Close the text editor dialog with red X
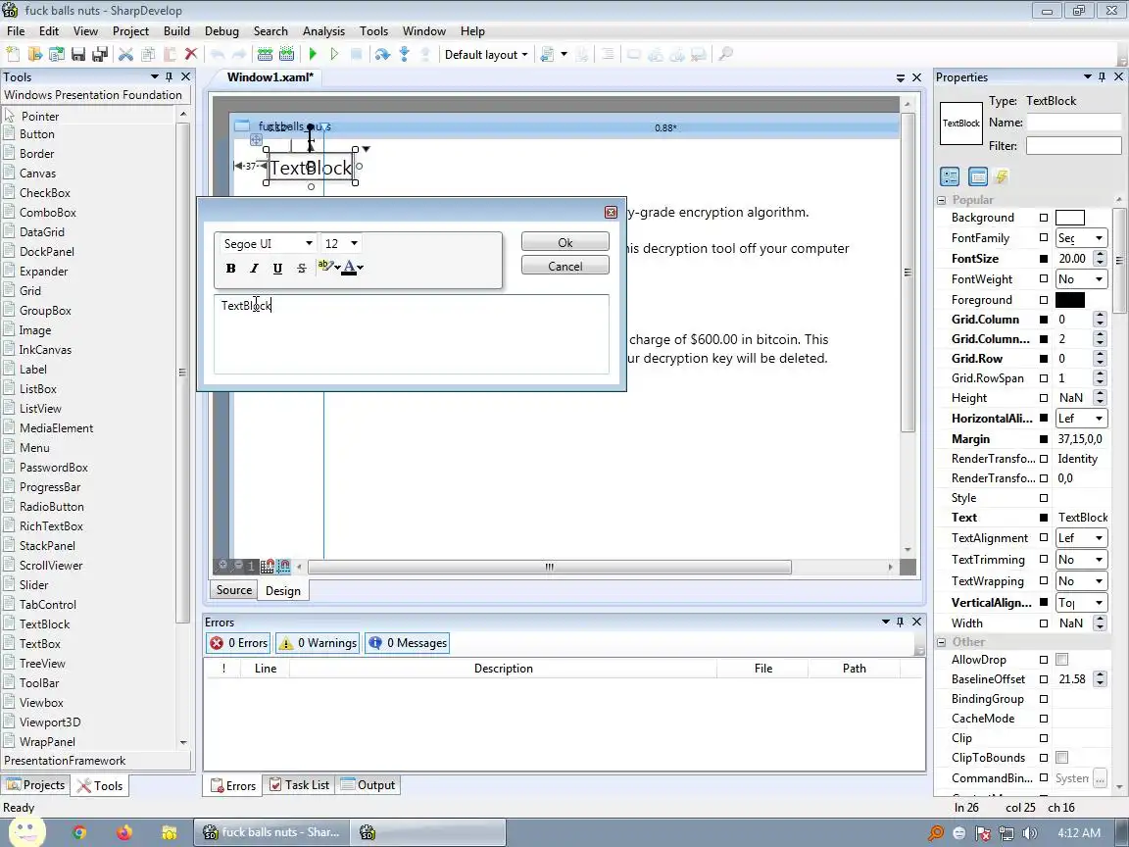The image size is (1129, 847). pos(611,212)
